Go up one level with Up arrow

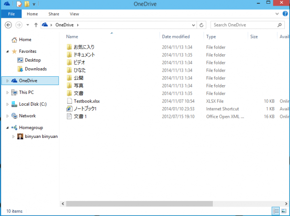(x=36, y=25)
